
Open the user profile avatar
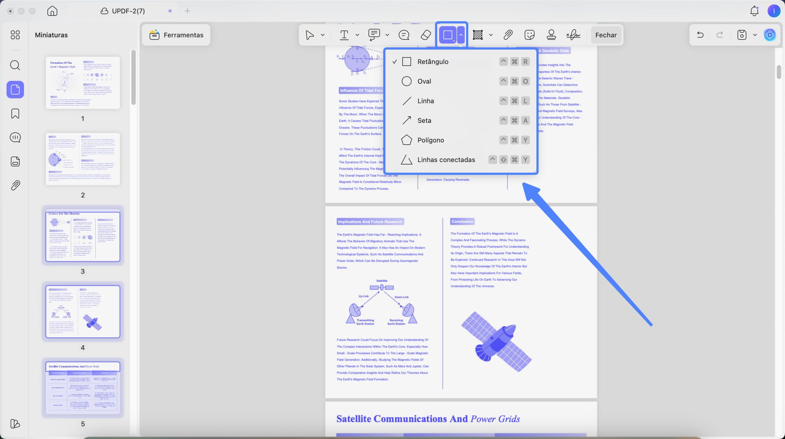tap(774, 11)
